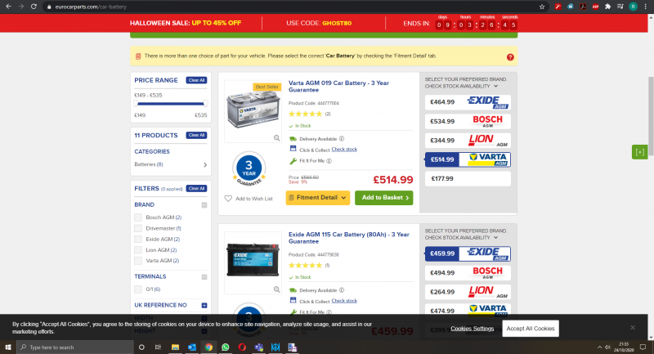Click the red help icon in the yellow notice bar

pyautogui.click(x=510, y=57)
